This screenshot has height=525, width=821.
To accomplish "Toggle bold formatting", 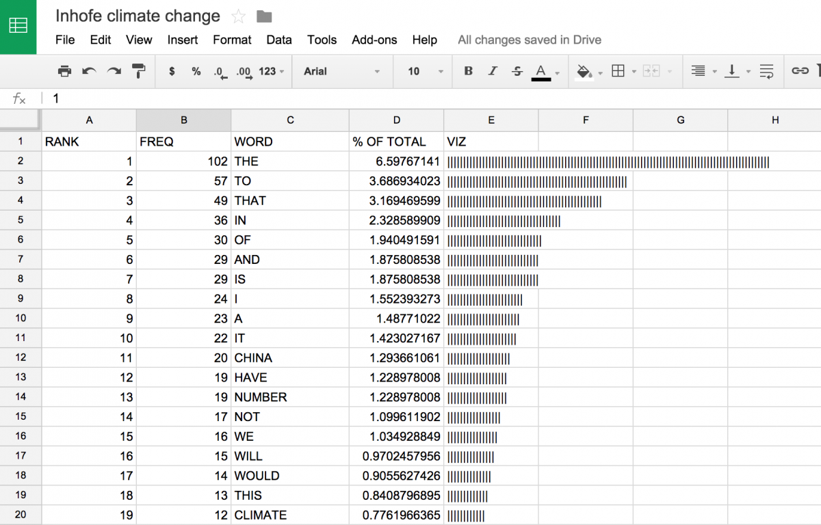I will (468, 71).
